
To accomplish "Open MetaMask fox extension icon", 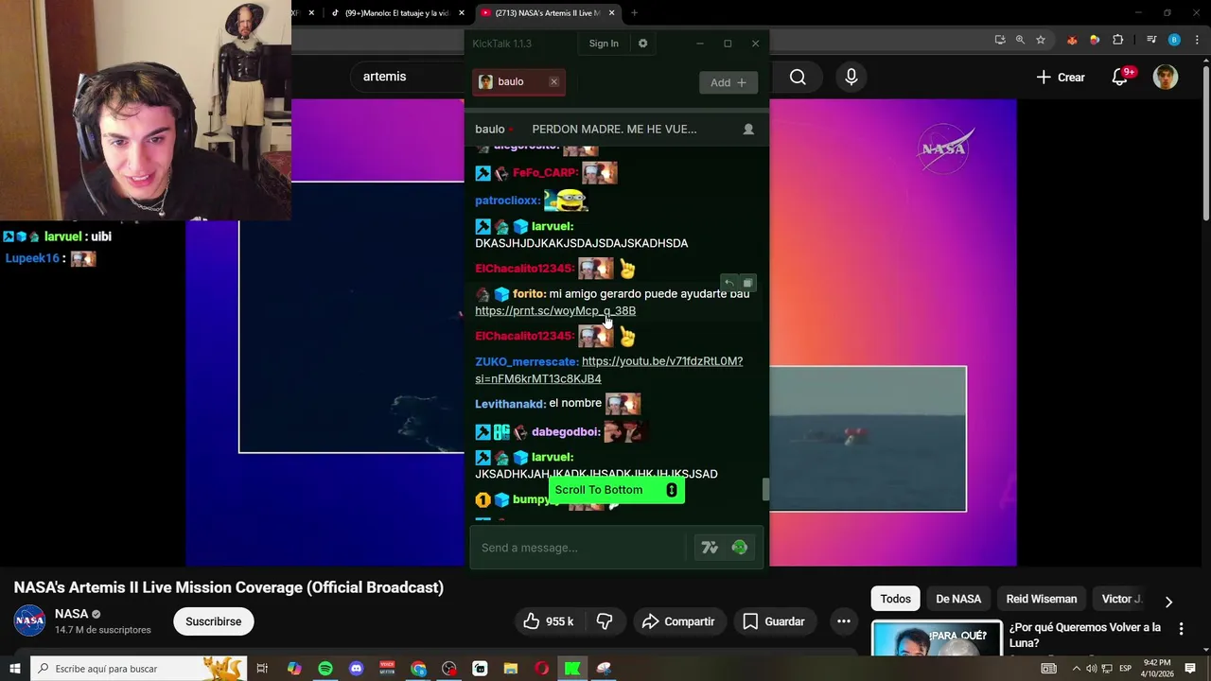I will pyautogui.click(x=1072, y=40).
